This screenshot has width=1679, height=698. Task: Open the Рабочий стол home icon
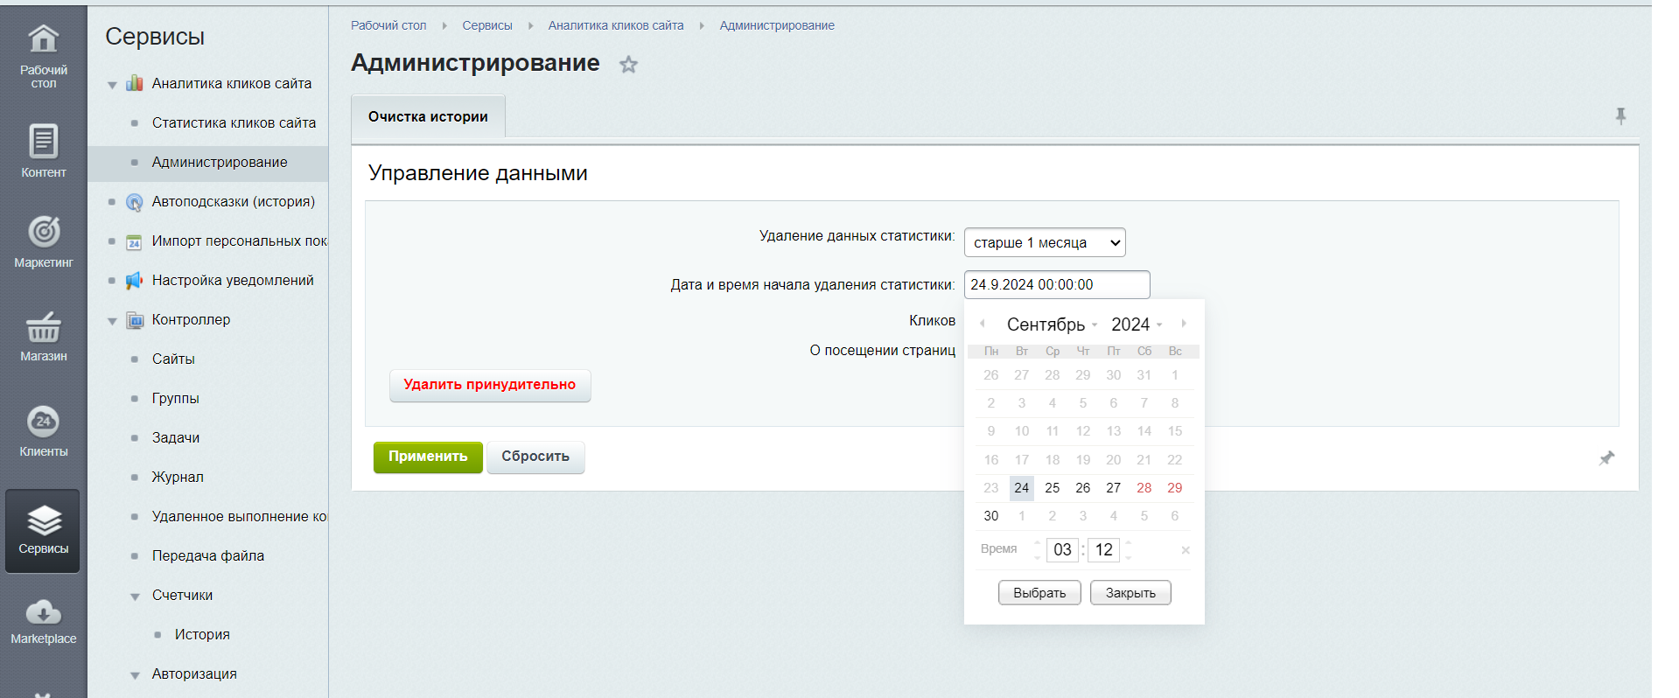pyautogui.click(x=43, y=39)
